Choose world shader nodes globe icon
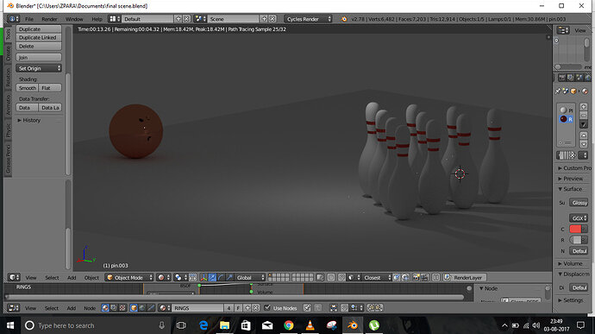The height and width of the screenshot is (334, 595). pos(142,308)
